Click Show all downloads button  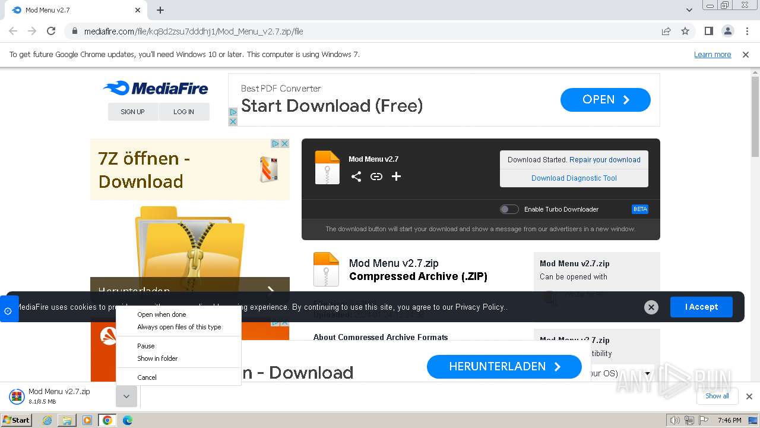(717, 396)
